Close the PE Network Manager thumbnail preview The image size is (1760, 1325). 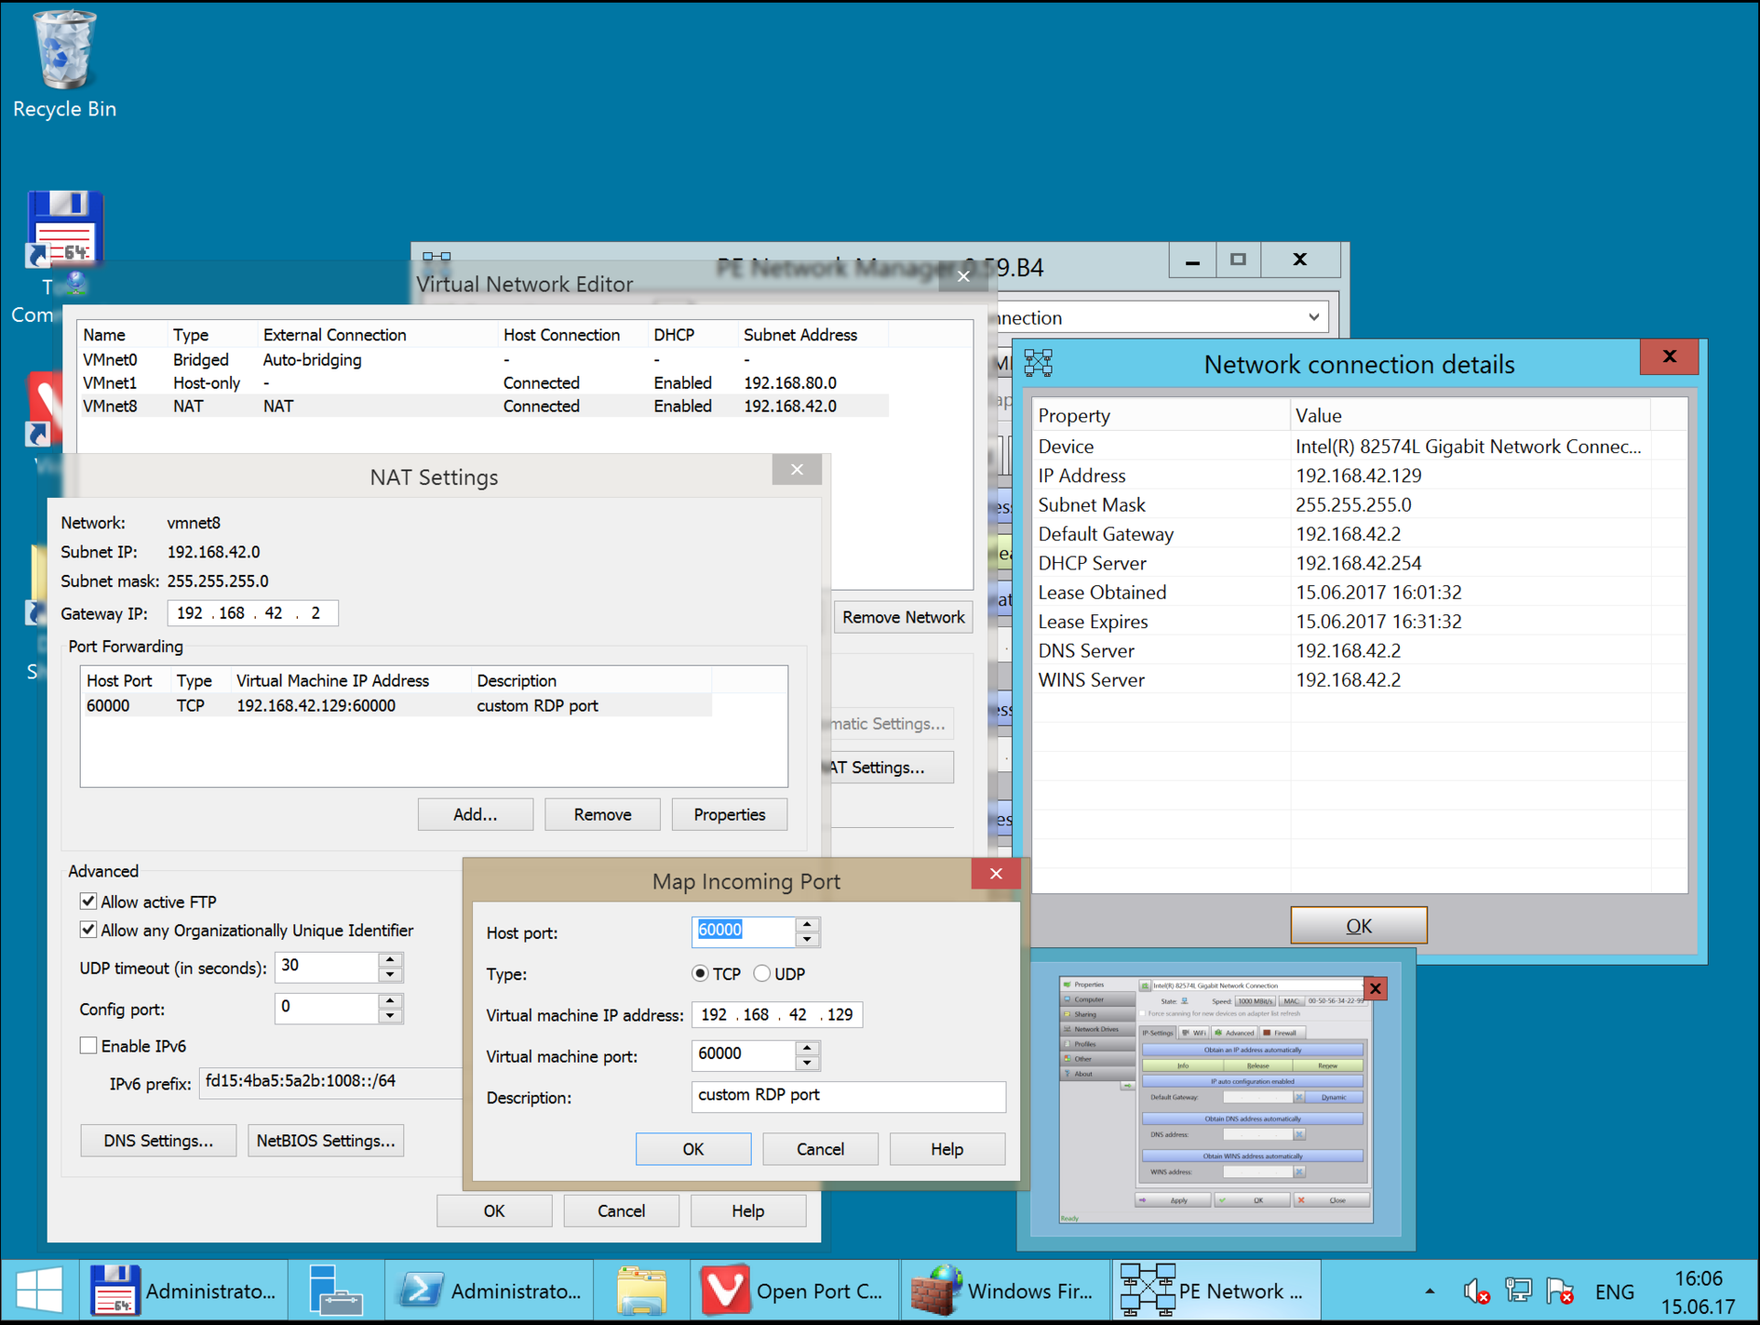click(1375, 988)
